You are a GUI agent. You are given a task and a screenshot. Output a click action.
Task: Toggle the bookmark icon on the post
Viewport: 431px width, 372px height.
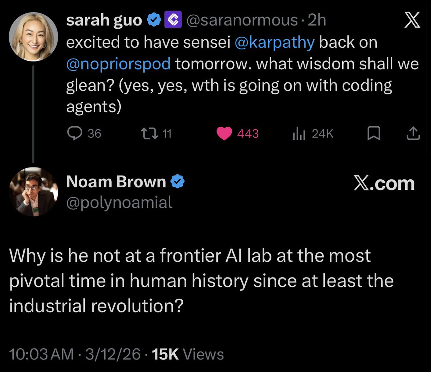pos(374,134)
